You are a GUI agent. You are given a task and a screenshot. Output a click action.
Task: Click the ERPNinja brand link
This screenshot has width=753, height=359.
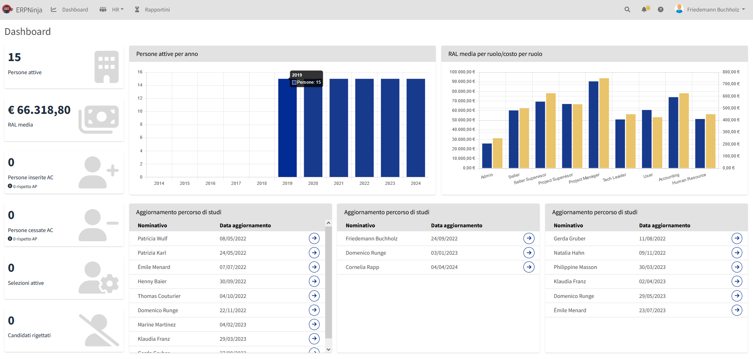[29, 10]
